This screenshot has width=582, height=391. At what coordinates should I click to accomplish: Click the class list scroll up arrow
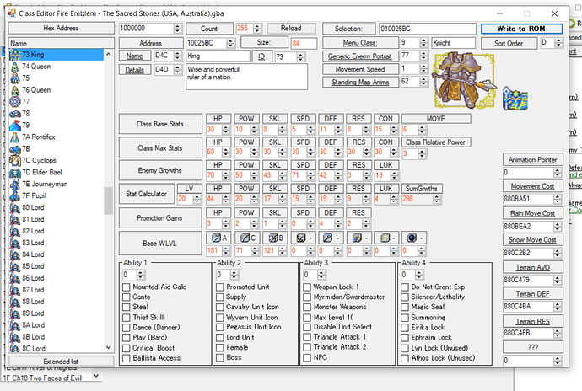pyautogui.click(x=108, y=55)
